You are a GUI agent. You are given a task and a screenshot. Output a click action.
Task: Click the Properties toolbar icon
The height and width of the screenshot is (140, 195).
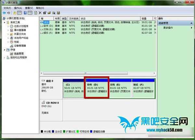[x=45, y=13]
